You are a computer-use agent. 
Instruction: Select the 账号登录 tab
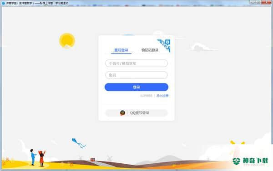tap(121, 50)
